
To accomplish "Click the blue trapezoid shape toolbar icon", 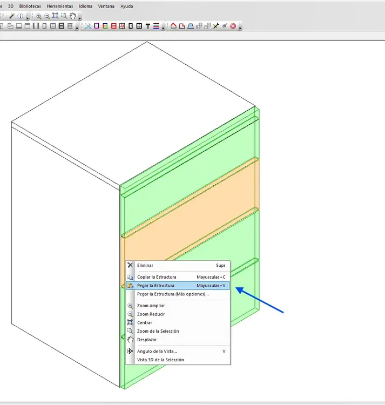I will click(190, 26).
